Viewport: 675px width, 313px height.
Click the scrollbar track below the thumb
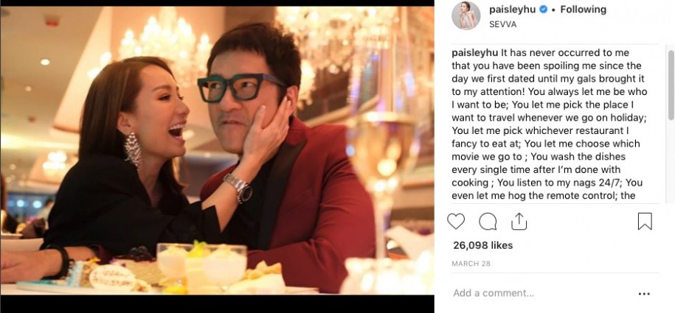[671, 162]
